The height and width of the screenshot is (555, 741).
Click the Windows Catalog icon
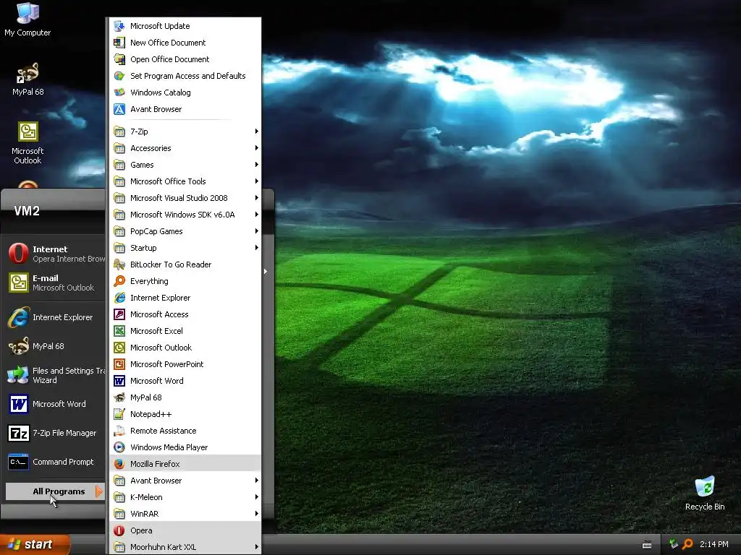(119, 92)
